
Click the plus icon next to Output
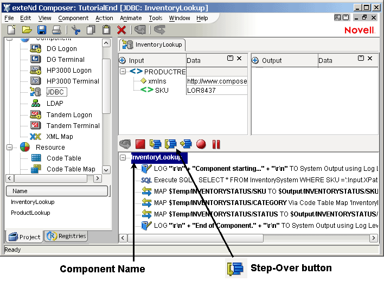[255, 60]
